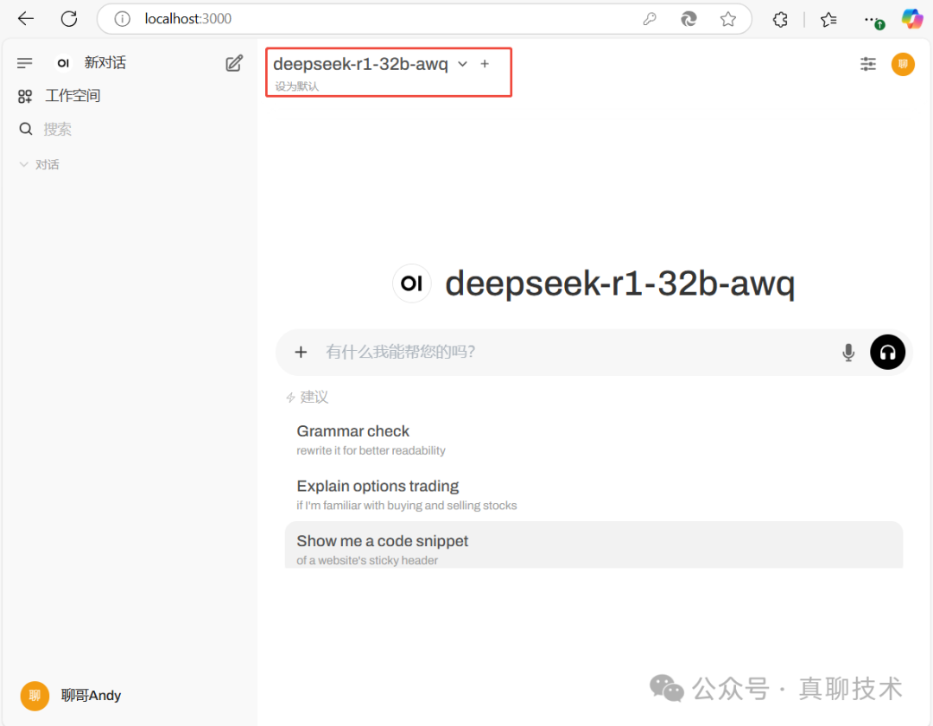Choose the Grammar check suggestion
The image size is (933, 726).
593,440
